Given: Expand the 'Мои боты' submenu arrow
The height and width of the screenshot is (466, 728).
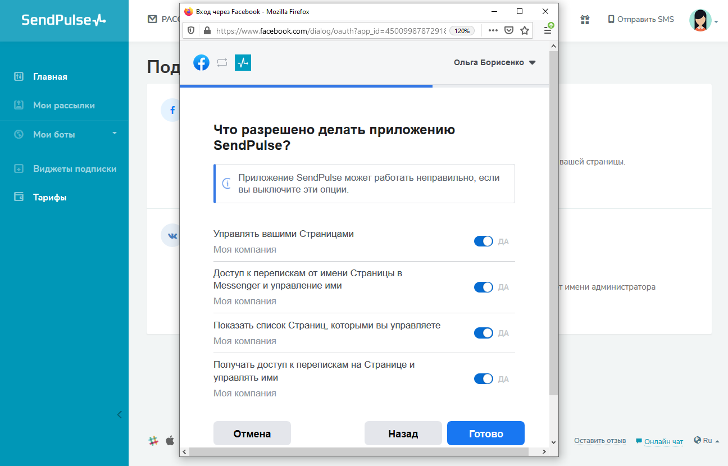Looking at the screenshot, I should 115,133.
